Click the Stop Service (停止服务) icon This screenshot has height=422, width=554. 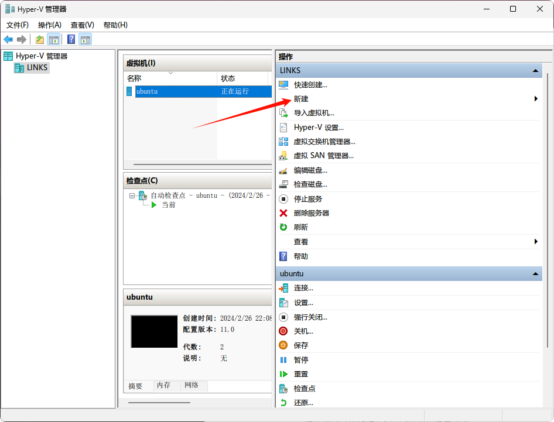[x=283, y=199]
